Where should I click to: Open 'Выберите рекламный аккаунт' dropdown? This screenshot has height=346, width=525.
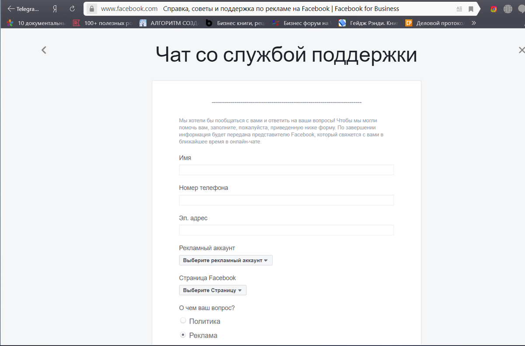(226, 260)
